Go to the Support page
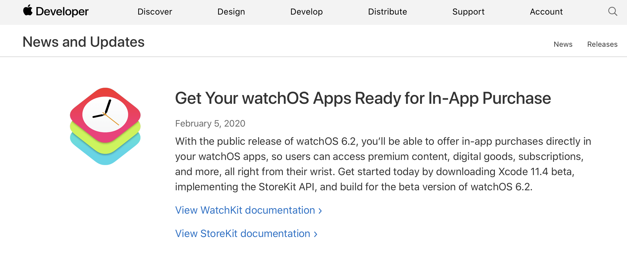 [x=468, y=12]
